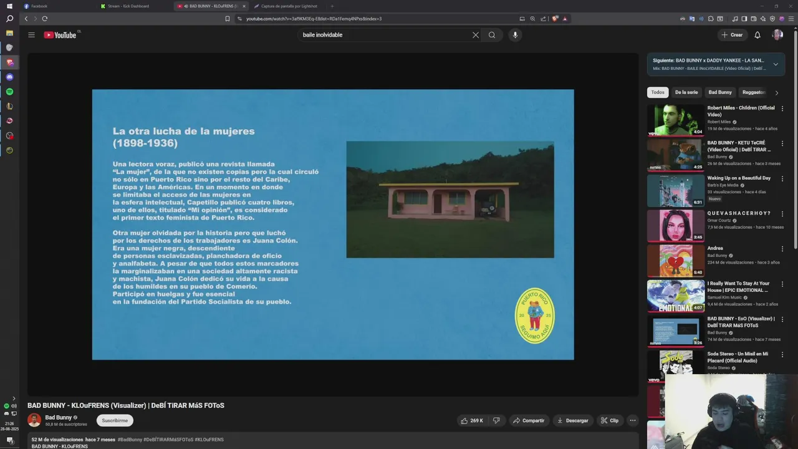Open Discord from the taskbar
This screenshot has width=798, height=449.
(9, 77)
